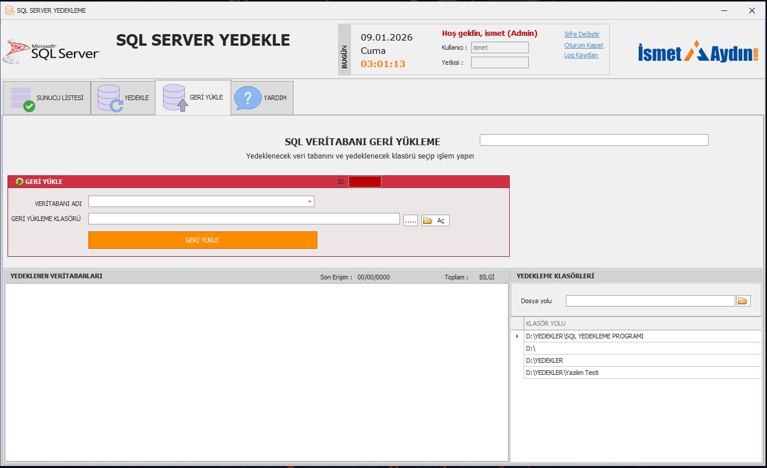Click the green refresh icon in GERİ YÜKLE header
Image resolution: width=767 pixels, height=468 pixels.
[x=19, y=182]
